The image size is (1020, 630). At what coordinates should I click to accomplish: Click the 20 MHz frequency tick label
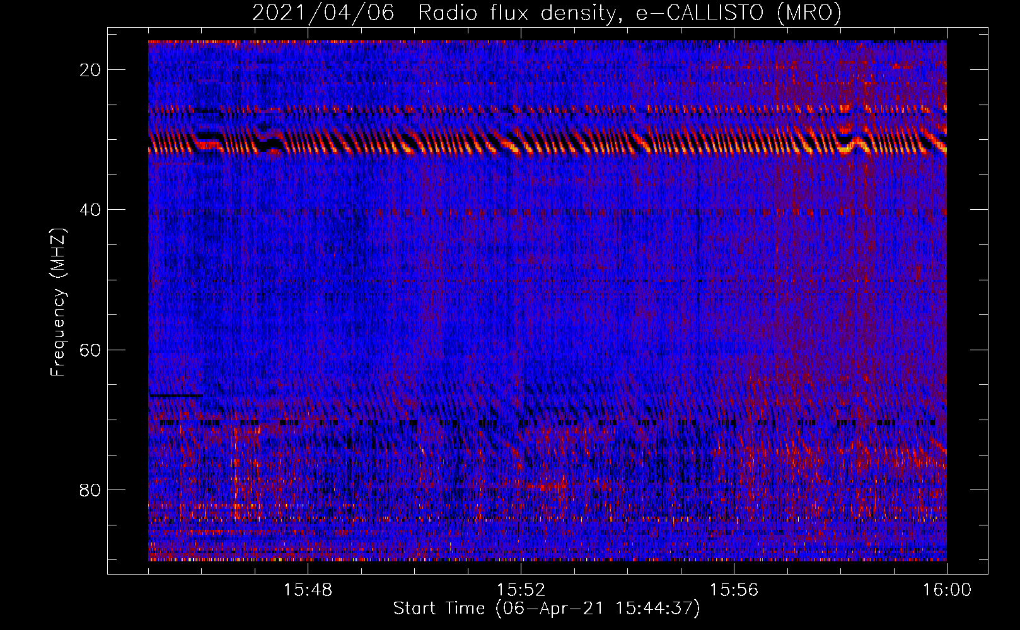click(x=90, y=70)
